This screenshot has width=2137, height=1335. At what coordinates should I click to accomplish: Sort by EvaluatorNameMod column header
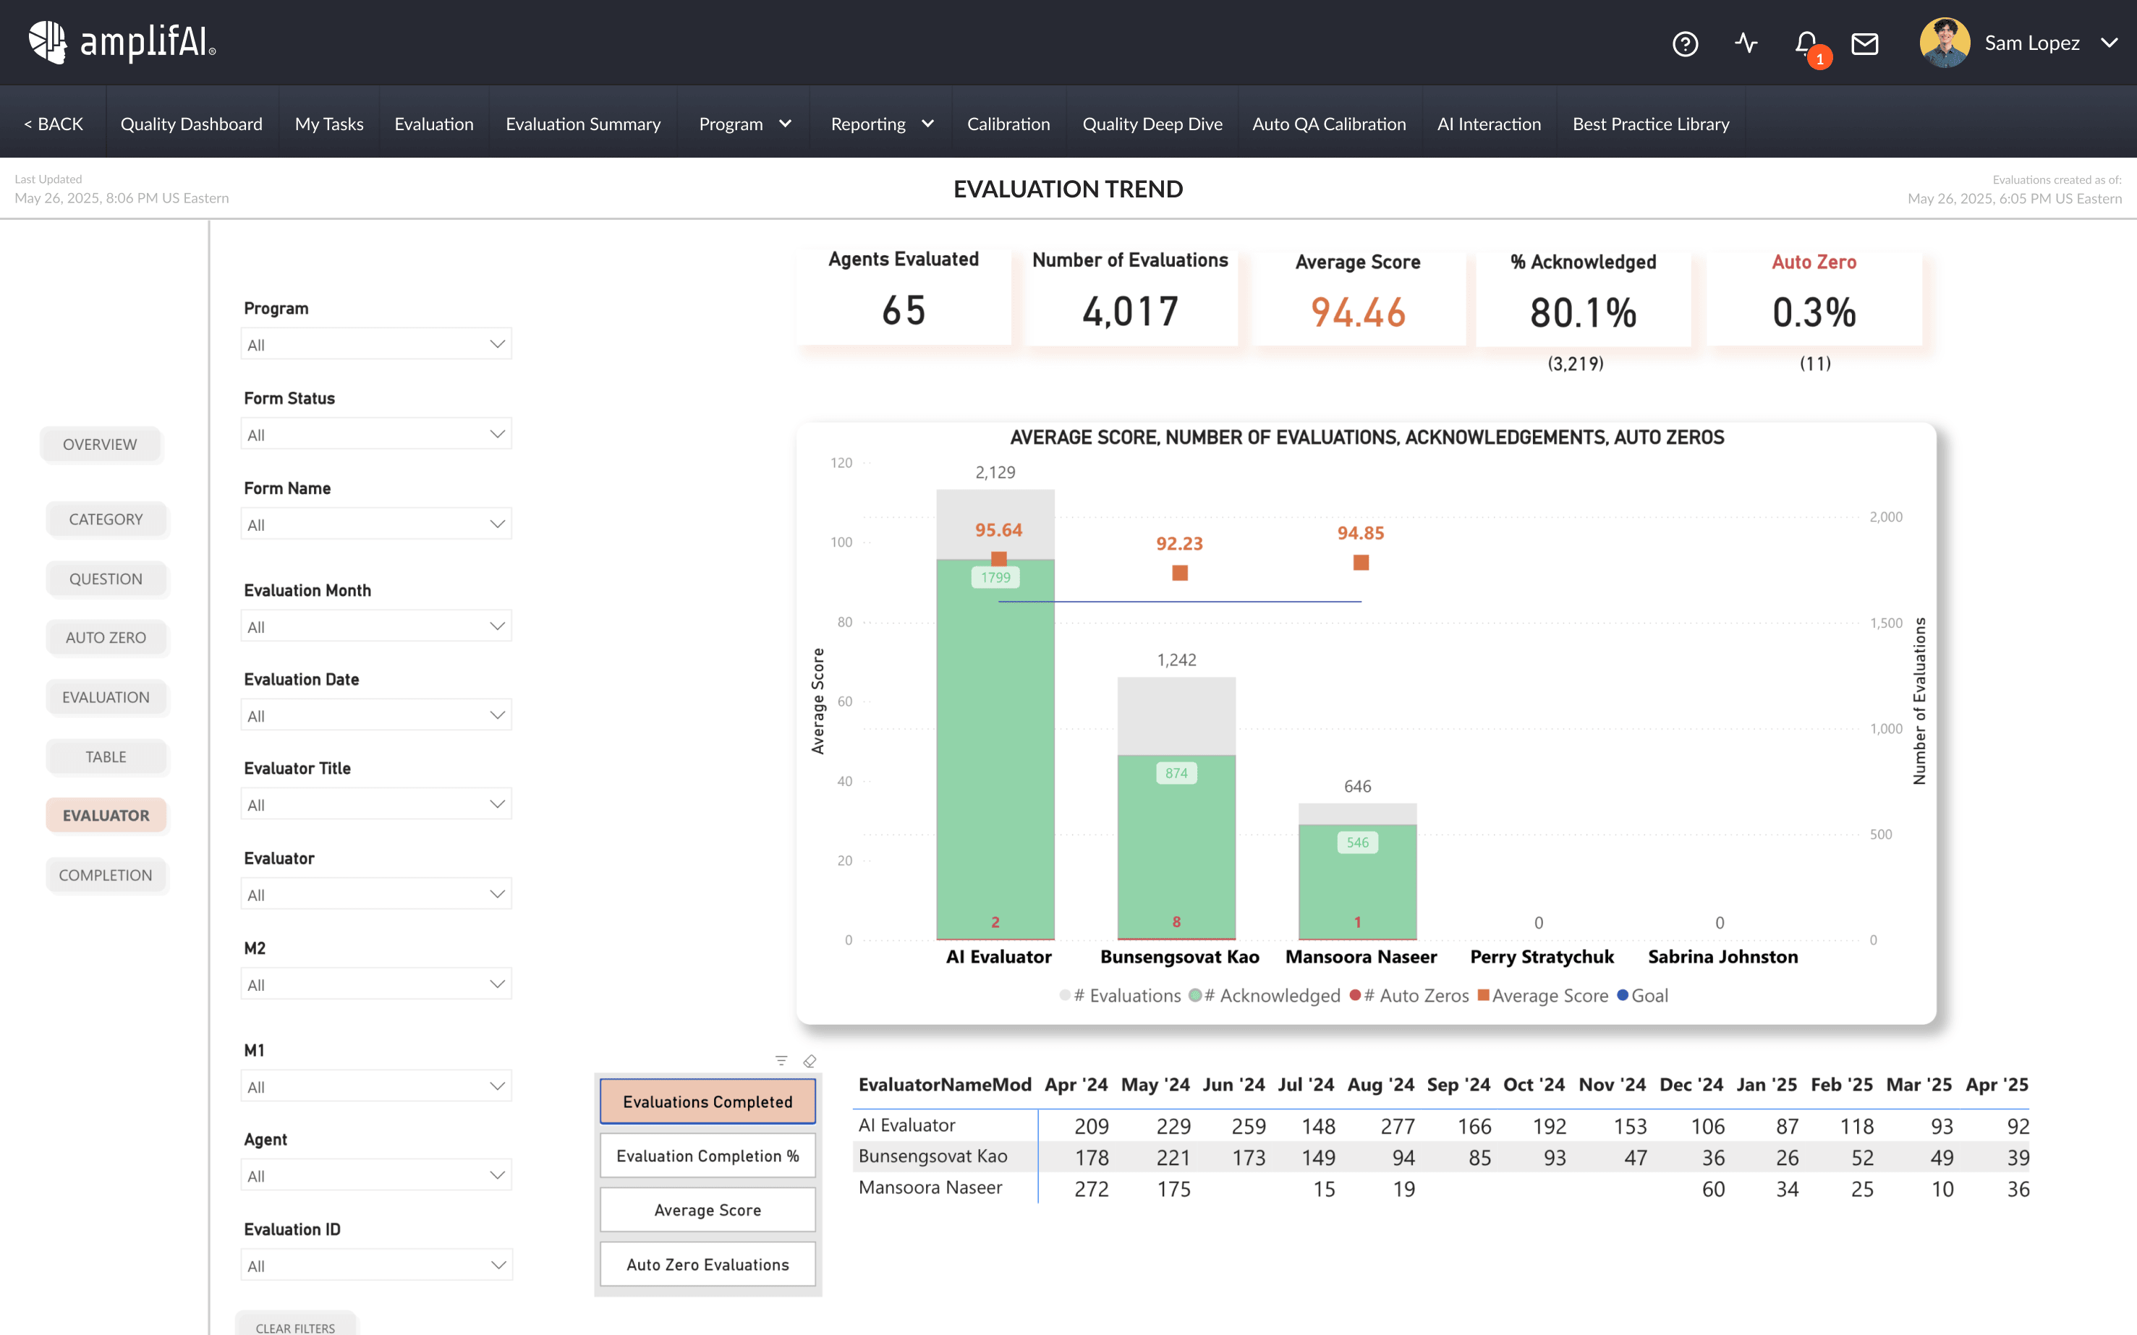pyautogui.click(x=944, y=1084)
